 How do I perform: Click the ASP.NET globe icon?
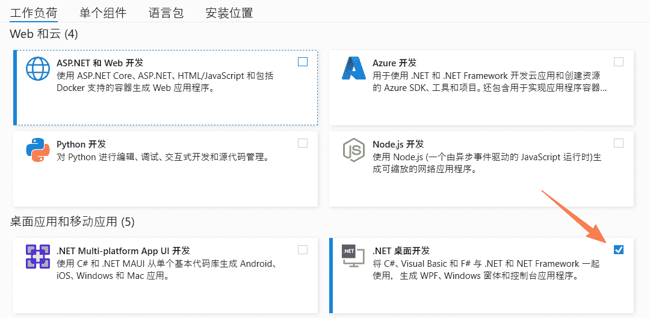click(38, 69)
